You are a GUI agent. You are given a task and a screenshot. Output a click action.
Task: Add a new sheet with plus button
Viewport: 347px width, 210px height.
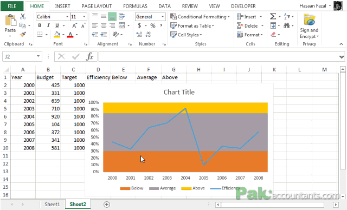pos(107,205)
